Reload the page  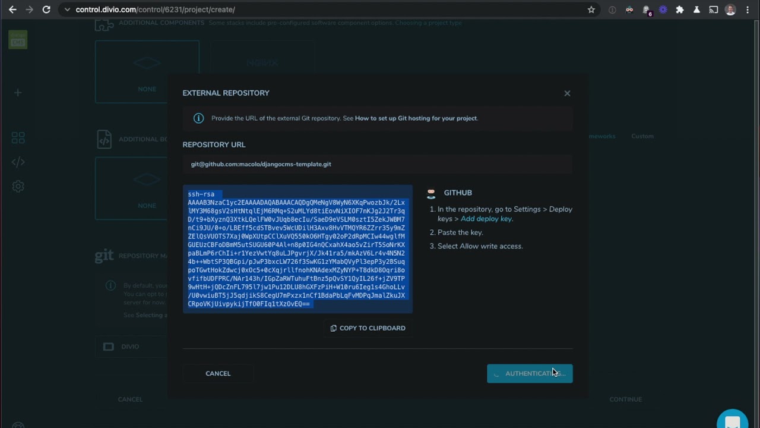[x=46, y=10]
